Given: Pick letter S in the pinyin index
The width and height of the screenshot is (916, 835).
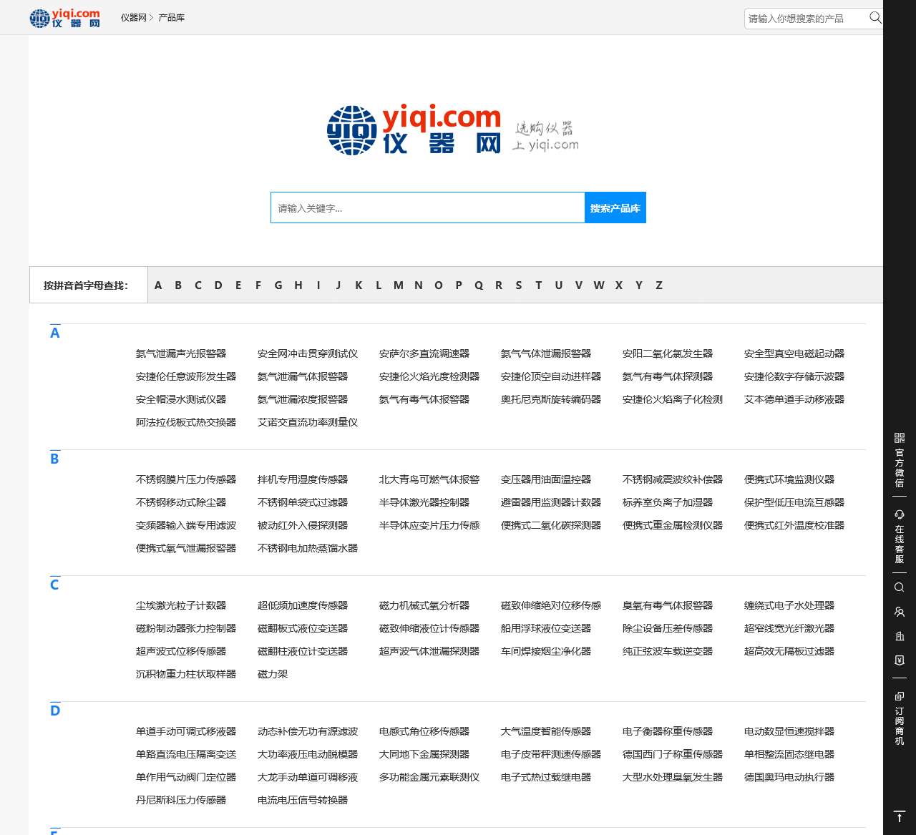Looking at the screenshot, I should tap(519, 285).
